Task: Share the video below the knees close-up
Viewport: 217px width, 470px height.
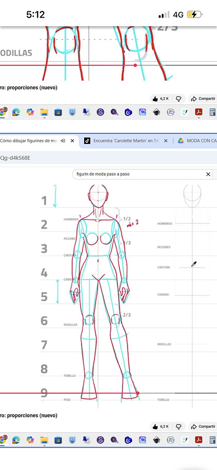Action: click(x=203, y=98)
